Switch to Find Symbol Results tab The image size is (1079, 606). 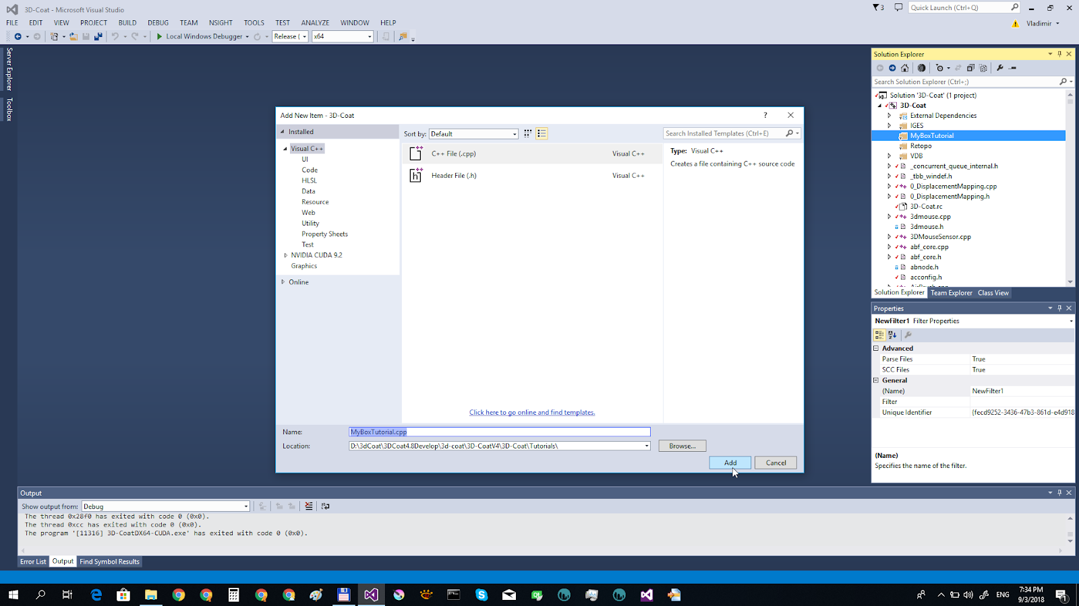(x=109, y=562)
